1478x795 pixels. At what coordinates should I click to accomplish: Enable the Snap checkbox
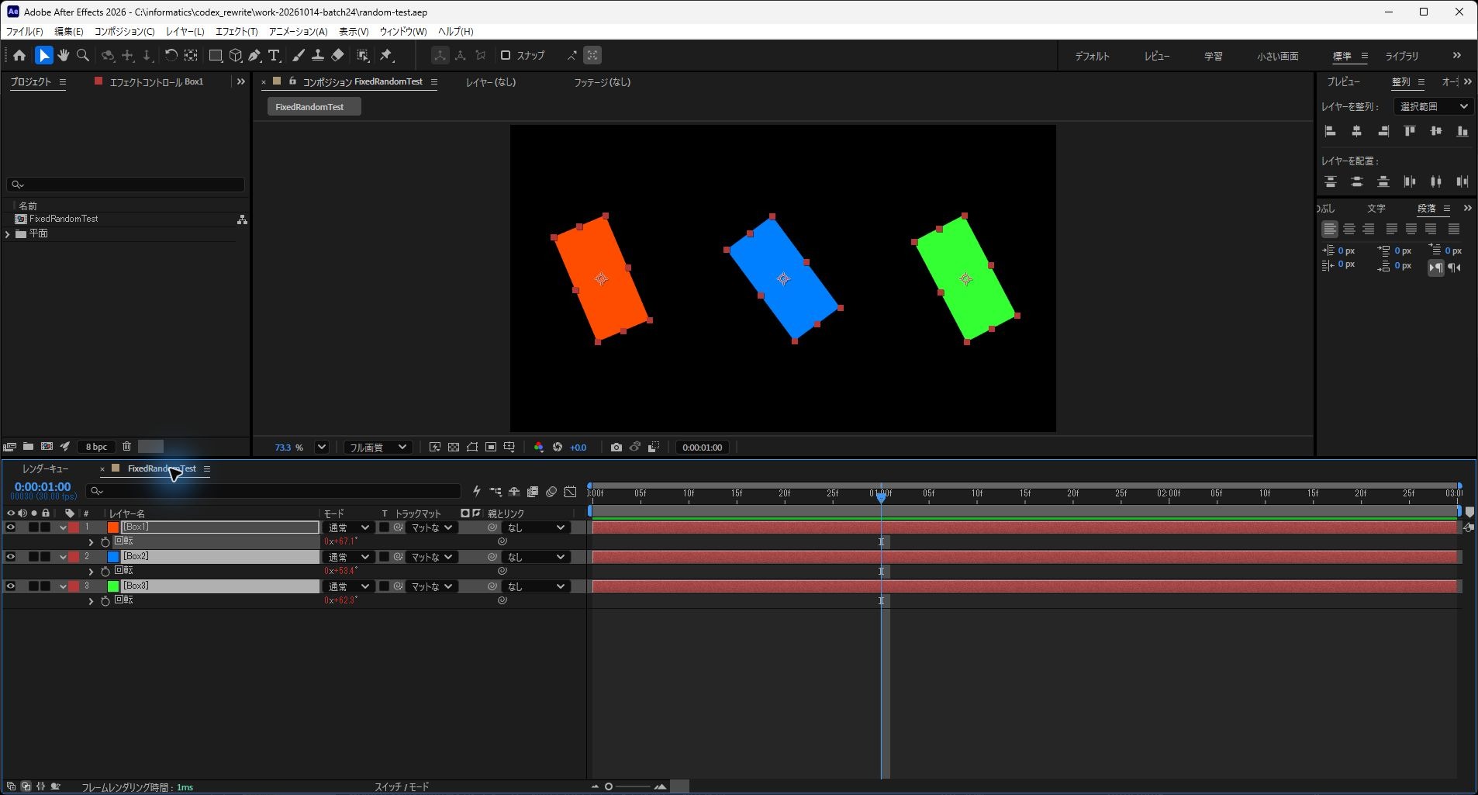(x=506, y=55)
